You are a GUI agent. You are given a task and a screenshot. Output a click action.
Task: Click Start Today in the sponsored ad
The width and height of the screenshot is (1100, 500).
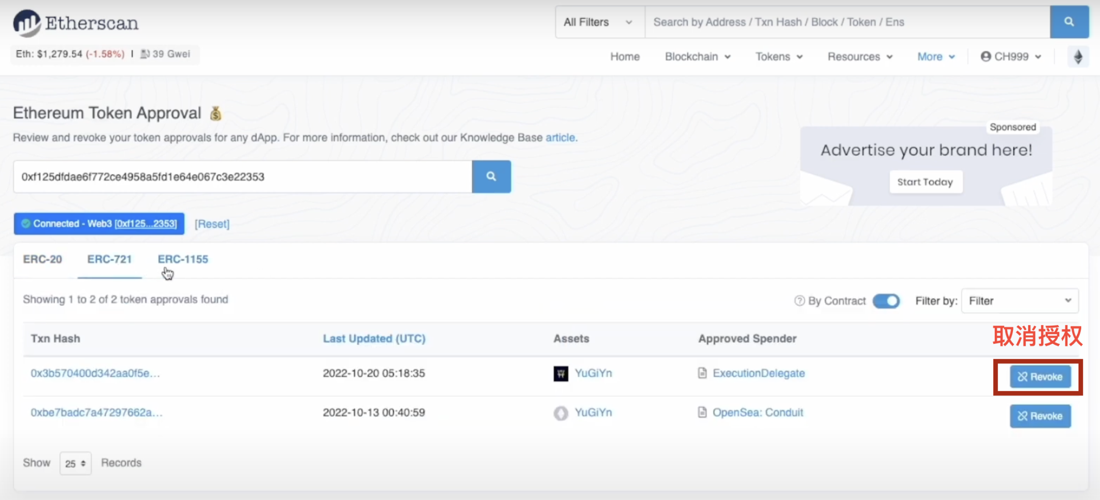click(x=925, y=182)
